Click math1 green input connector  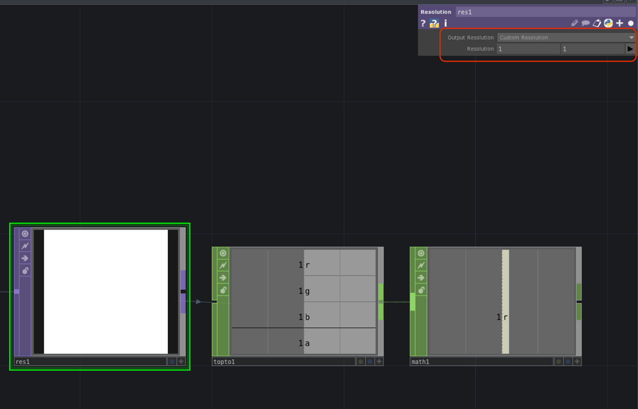(413, 301)
